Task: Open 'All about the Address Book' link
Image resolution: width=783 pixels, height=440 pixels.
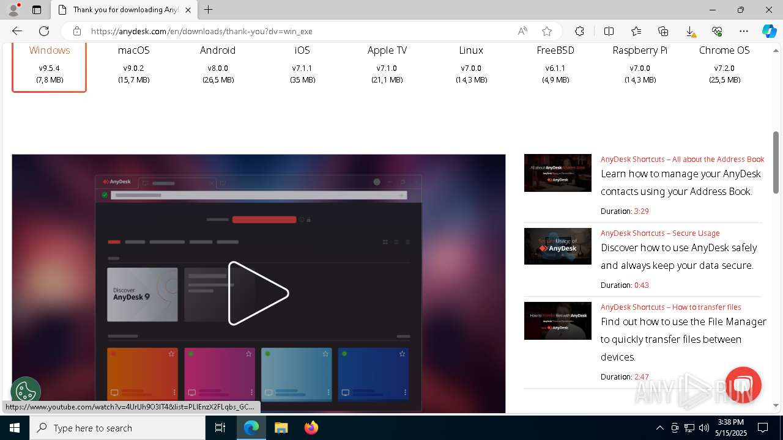Action: tap(682, 159)
